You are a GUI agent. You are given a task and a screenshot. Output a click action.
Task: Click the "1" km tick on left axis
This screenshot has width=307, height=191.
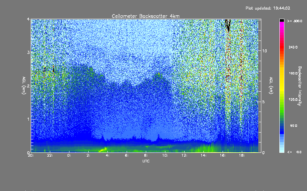pyautogui.click(x=28, y=119)
